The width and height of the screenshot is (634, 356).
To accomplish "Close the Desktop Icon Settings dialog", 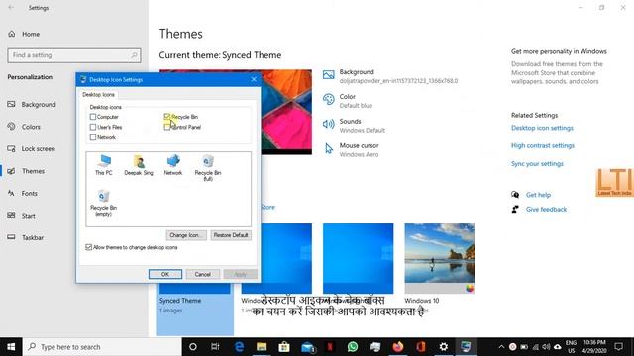I will tap(254, 79).
